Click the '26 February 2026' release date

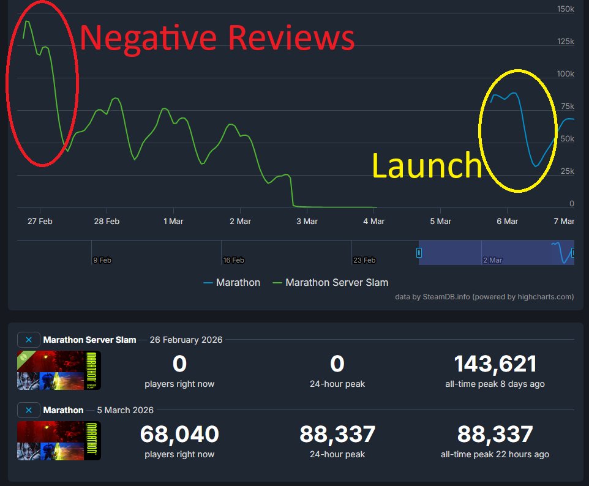(186, 340)
